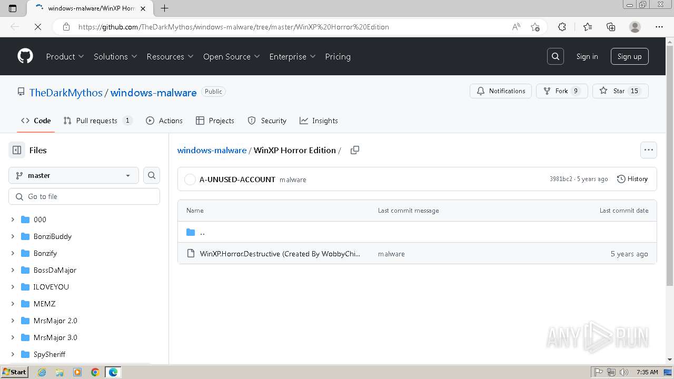Toggle vertical tabs button in browser
Viewport: 674px width, 379px height.
click(13, 8)
